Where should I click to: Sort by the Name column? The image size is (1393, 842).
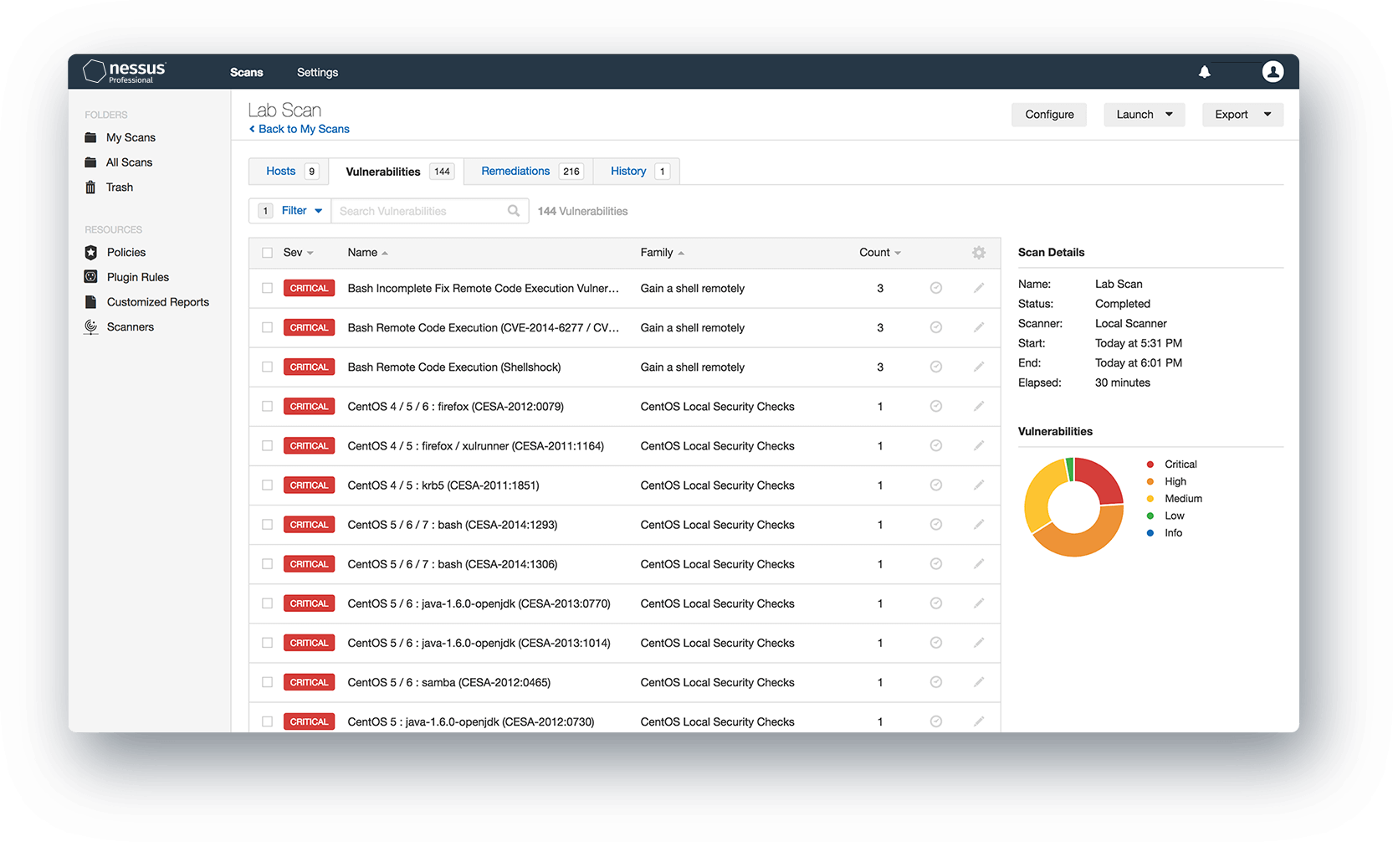367,253
